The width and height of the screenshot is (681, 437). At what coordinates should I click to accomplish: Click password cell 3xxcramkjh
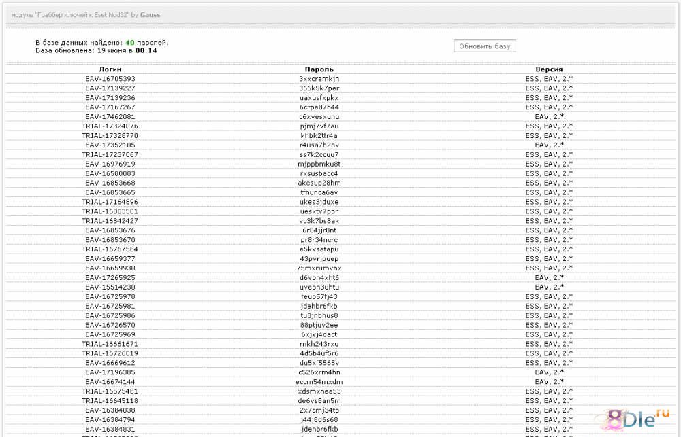tap(319, 79)
